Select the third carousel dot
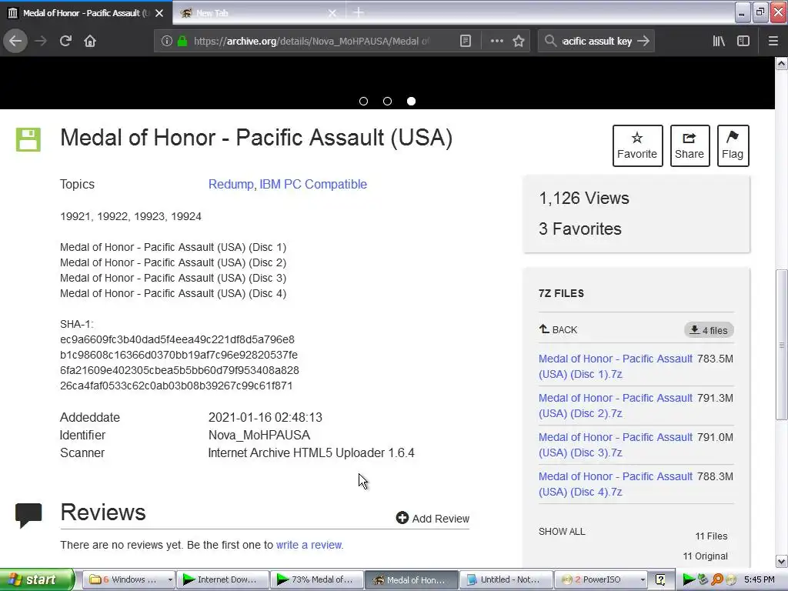The image size is (788, 591). click(411, 101)
